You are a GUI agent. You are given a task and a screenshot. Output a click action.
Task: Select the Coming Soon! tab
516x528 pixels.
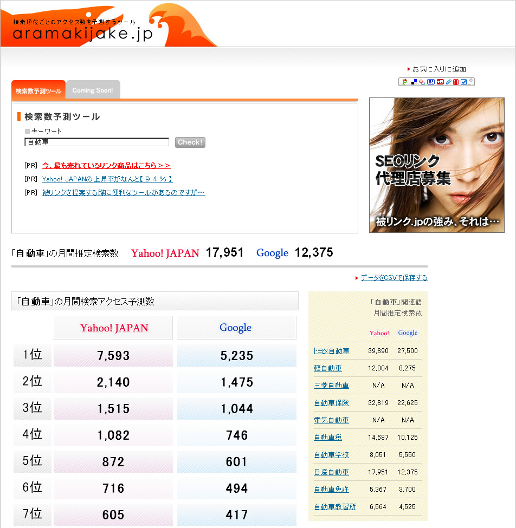pos(93,90)
